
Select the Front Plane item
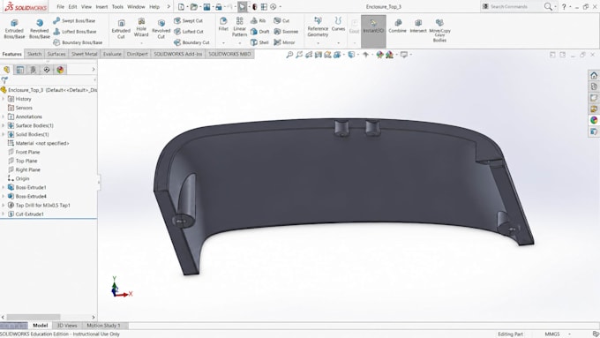pyautogui.click(x=24, y=152)
